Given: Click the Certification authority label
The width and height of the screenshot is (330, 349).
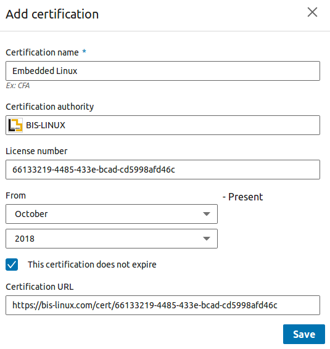Looking at the screenshot, I should pyautogui.click(x=50, y=107).
